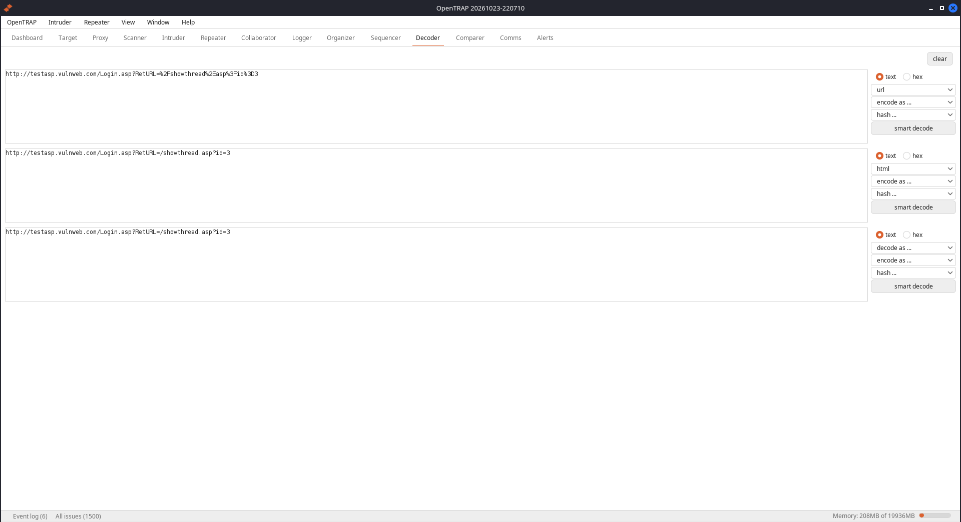Open the third panel's encode as dropdown
This screenshot has width=961, height=522.
(x=913, y=260)
